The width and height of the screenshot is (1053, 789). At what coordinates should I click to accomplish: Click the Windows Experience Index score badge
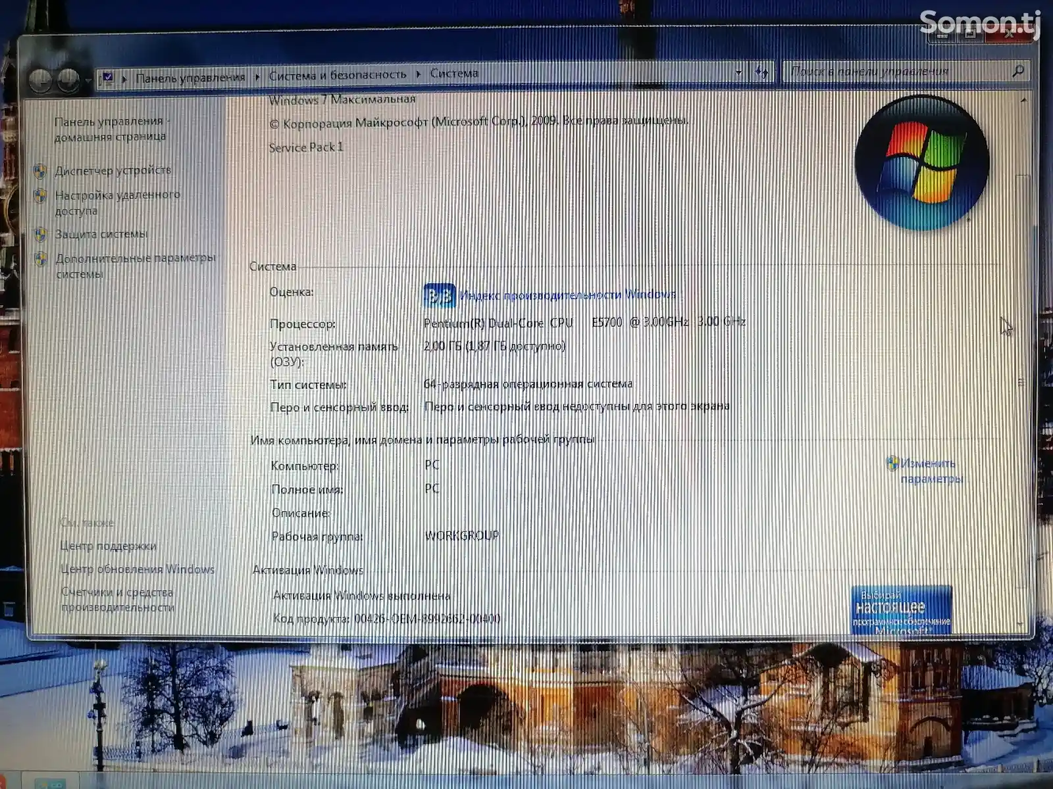pos(439,296)
